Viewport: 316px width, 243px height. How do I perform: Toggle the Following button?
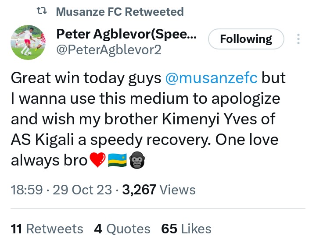246,40
